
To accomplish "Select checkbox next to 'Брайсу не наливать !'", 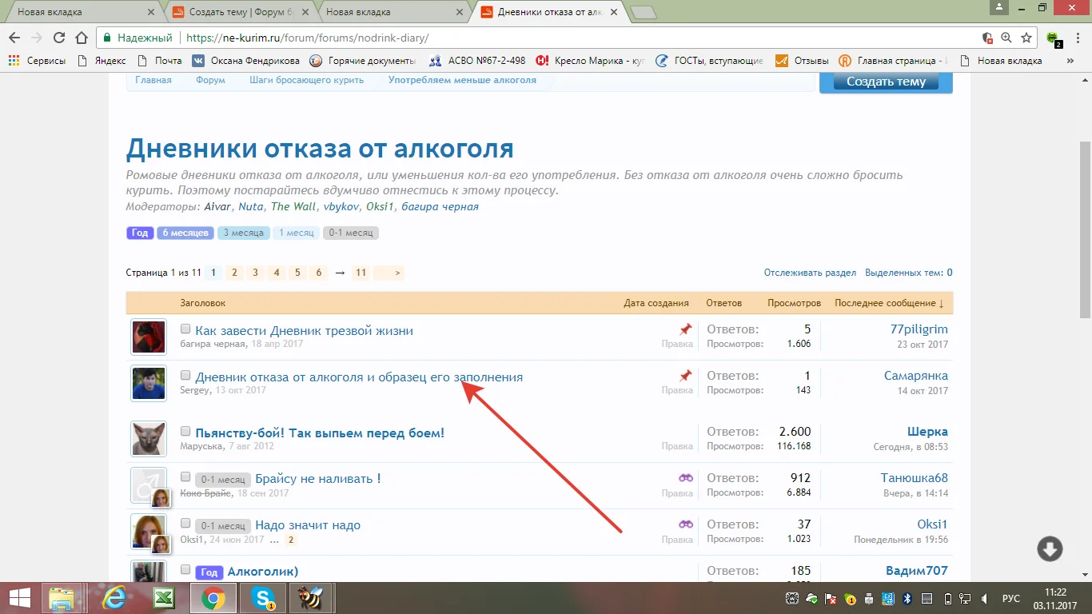I will click(x=185, y=478).
